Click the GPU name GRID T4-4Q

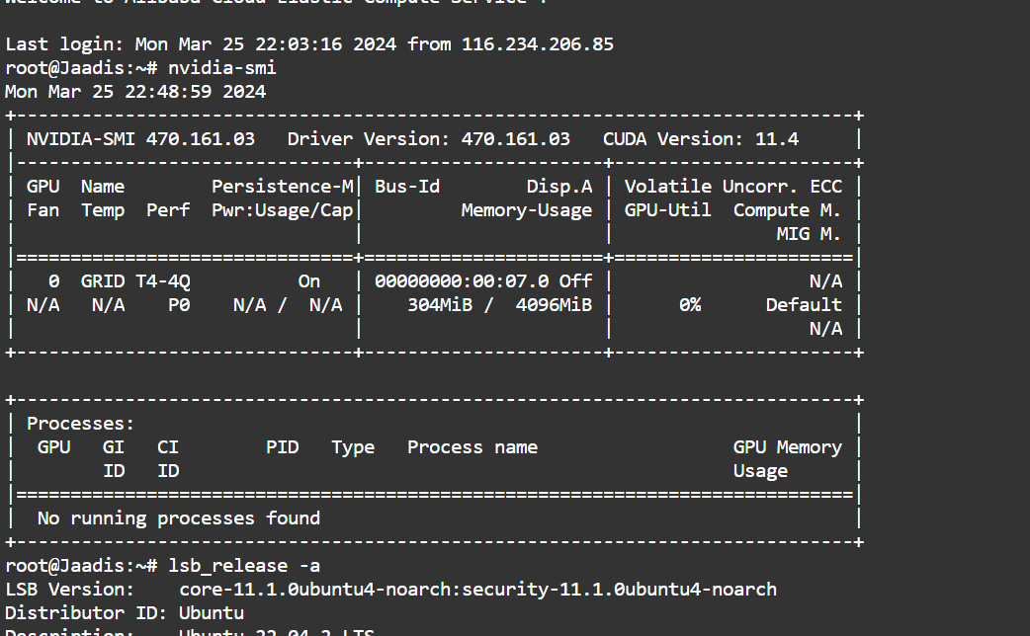tap(135, 281)
